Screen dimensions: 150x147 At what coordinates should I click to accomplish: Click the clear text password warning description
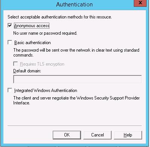tap(76, 52)
